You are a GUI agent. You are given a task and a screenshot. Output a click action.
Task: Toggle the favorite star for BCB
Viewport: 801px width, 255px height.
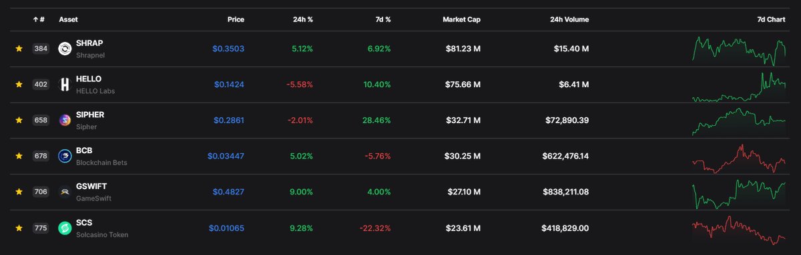[19, 156]
